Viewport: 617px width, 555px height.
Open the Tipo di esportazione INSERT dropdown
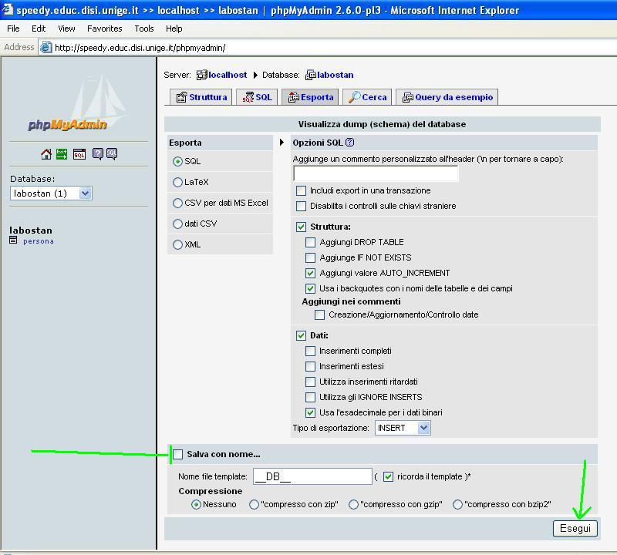423,428
